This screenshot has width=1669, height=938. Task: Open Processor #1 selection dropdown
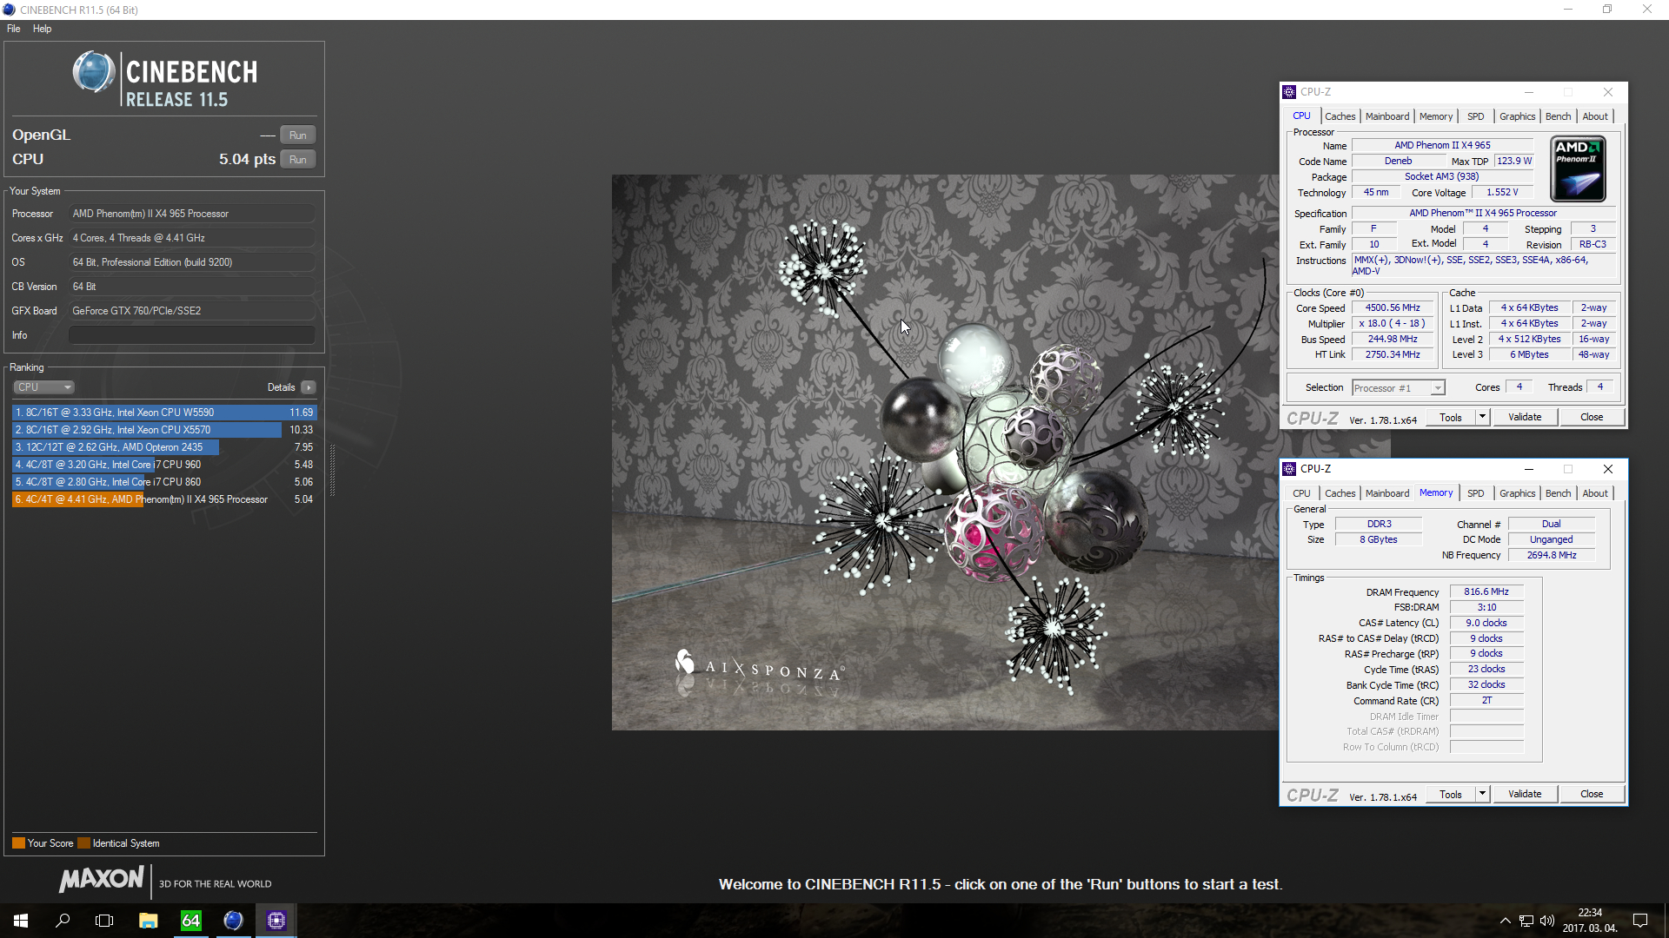[x=1399, y=388]
